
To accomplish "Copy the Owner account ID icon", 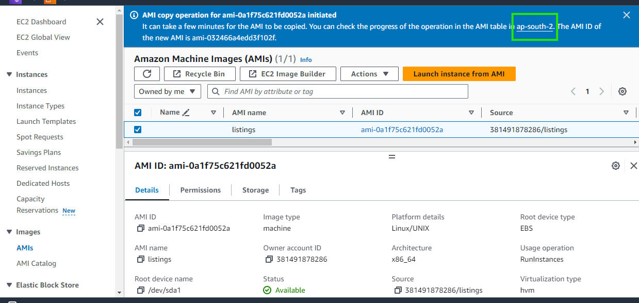I will click(269, 259).
